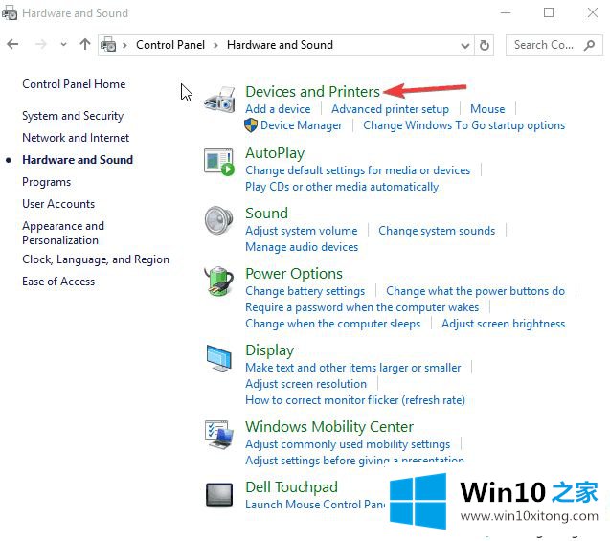The width and height of the screenshot is (610, 541).
Task: Click Play CDs or other media automatically
Action: (342, 187)
